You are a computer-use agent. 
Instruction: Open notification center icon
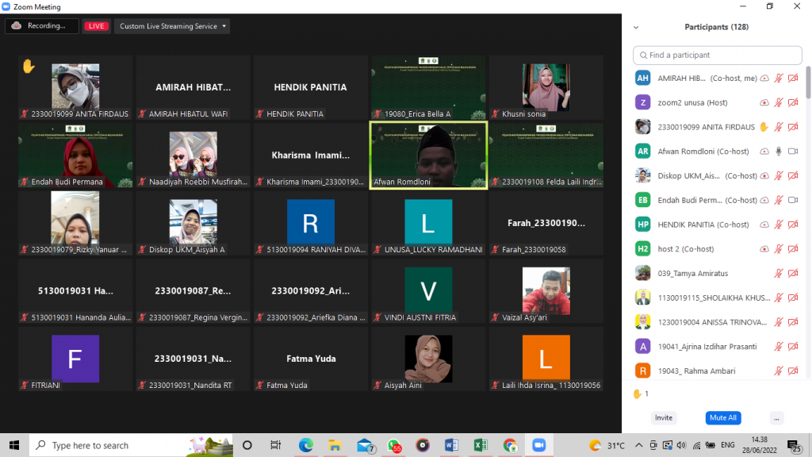point(794,446)
